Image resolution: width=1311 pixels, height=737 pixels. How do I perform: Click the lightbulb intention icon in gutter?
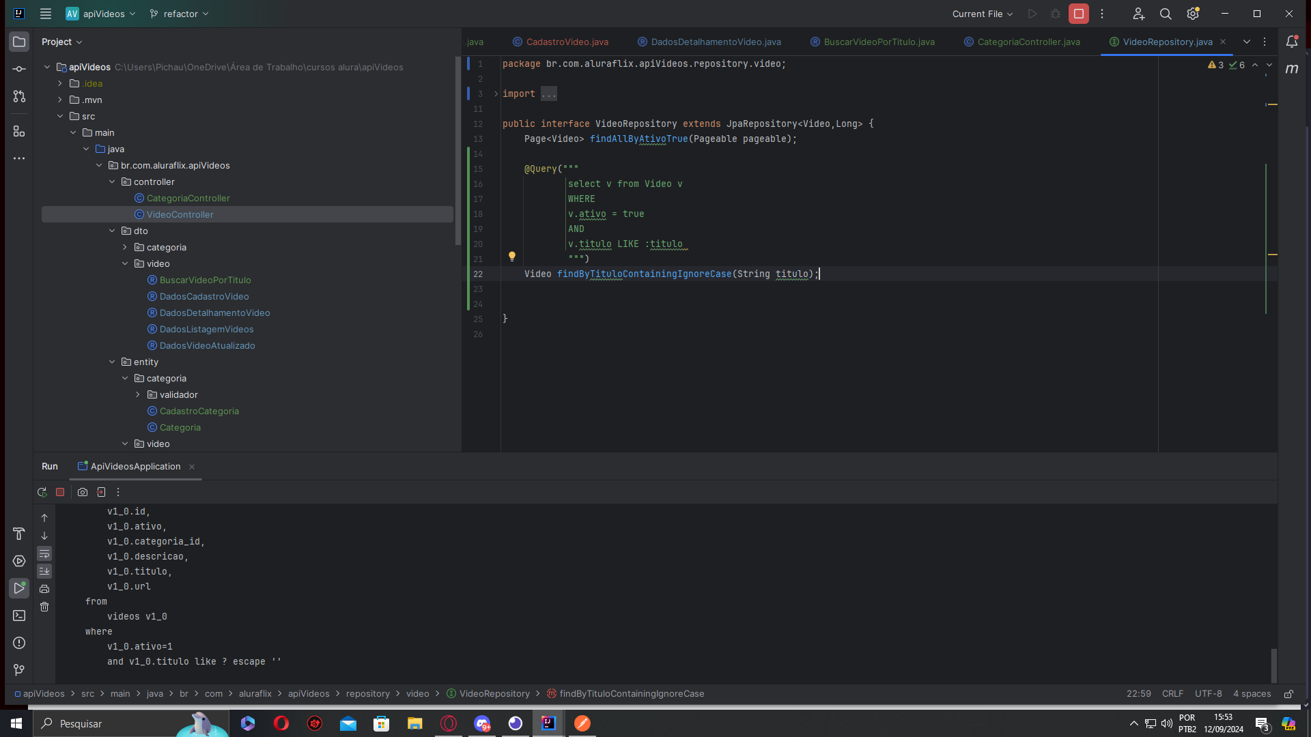point(511,257)
